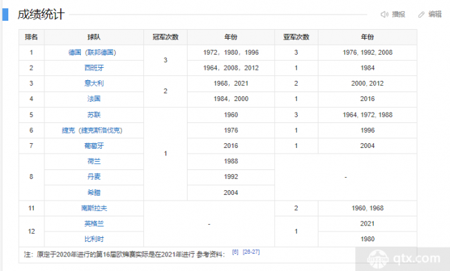Select the cell 1964, 1972, 1988

pos(368,115)
